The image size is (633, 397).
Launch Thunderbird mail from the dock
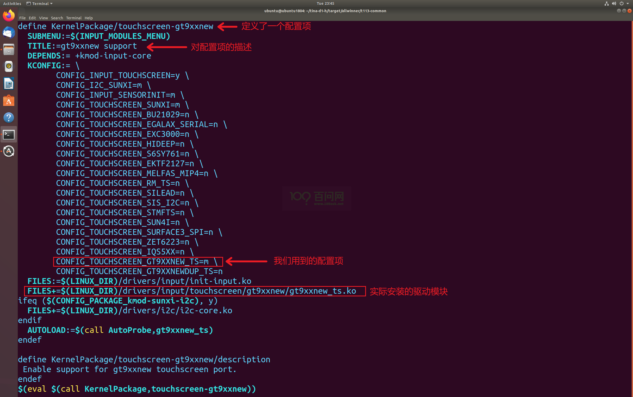tap(9, 33)
